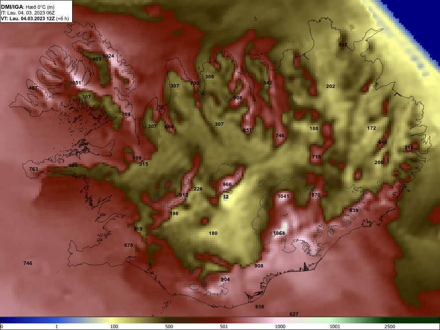
Task: Click the map value 700
Action: (x=194, y=83)
